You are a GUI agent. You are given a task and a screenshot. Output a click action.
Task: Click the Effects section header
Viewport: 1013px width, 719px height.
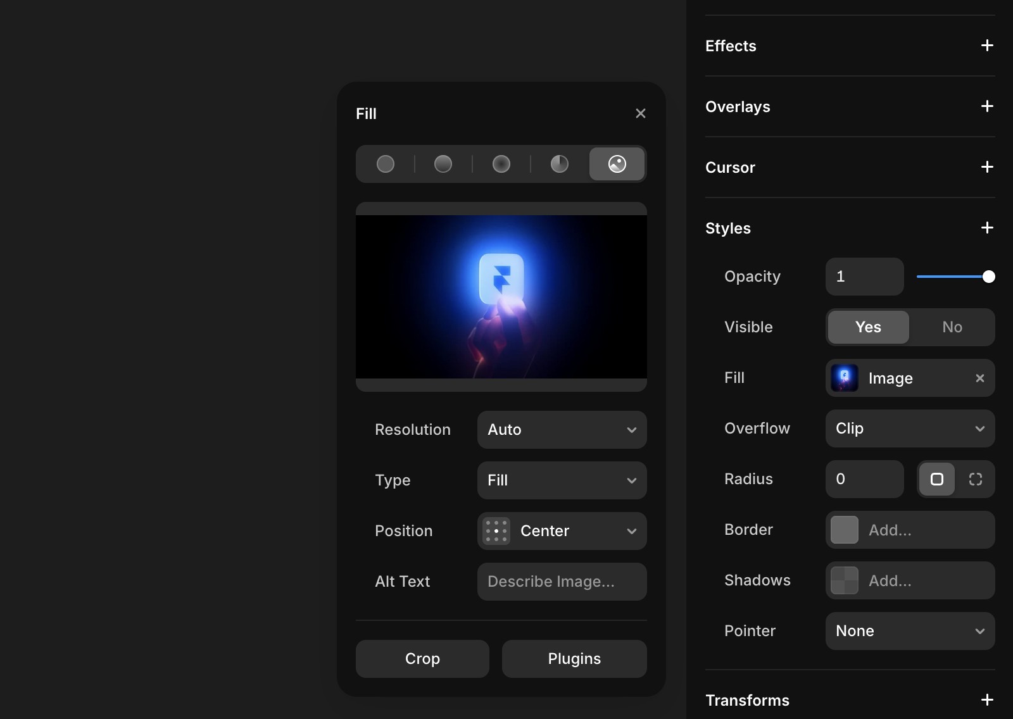pos(731,46)
